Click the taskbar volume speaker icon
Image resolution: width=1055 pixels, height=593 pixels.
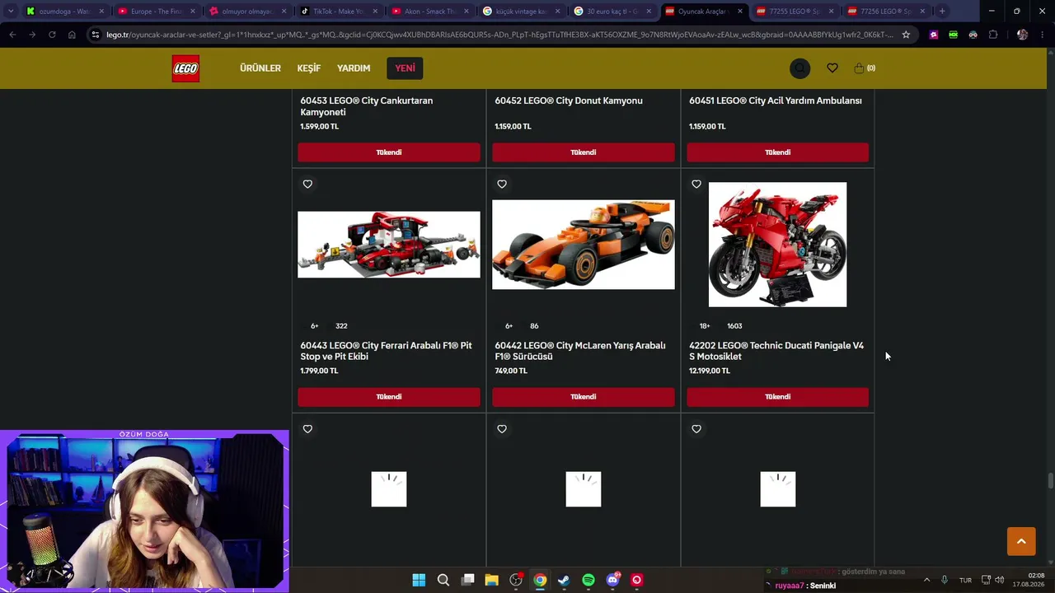coord(1000,580)
